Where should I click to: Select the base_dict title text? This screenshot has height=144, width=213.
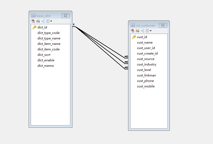[x=43, y=16]
